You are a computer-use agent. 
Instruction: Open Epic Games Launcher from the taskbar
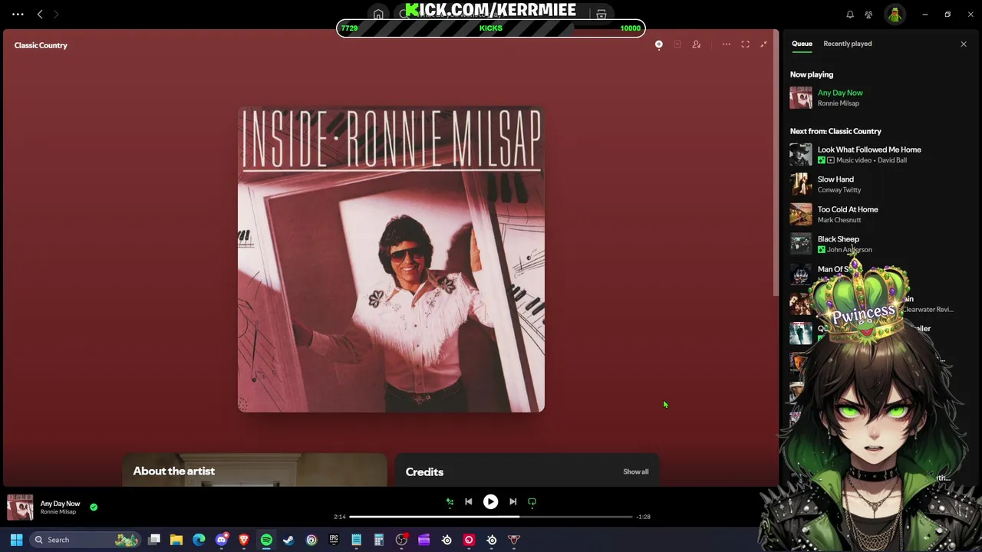pyautogui.click(x=334, y=540)
